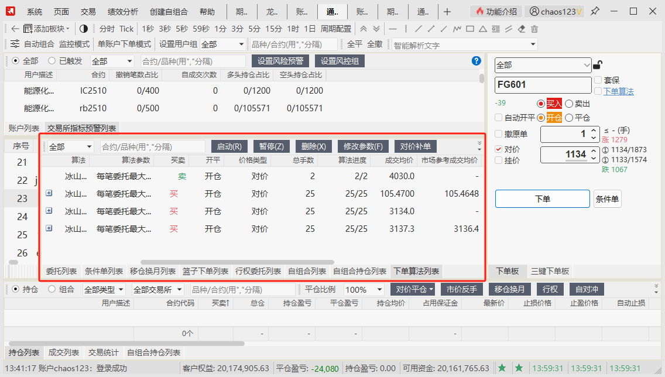665x377 pixels.
Task: Check the 自动开平 checkbox
Action: 499,117
